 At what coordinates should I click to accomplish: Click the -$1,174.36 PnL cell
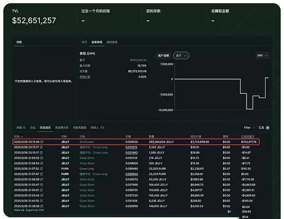pos(248,180)
